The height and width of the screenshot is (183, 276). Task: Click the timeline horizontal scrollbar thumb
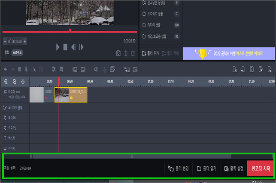(x=132, y=156)
